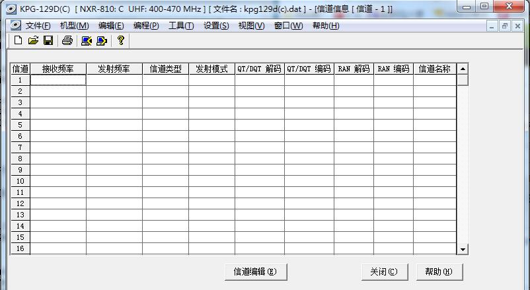Open the 设置(S) menu
The width and height of the screenshot is (530, 290).
[x=216, y=26]
